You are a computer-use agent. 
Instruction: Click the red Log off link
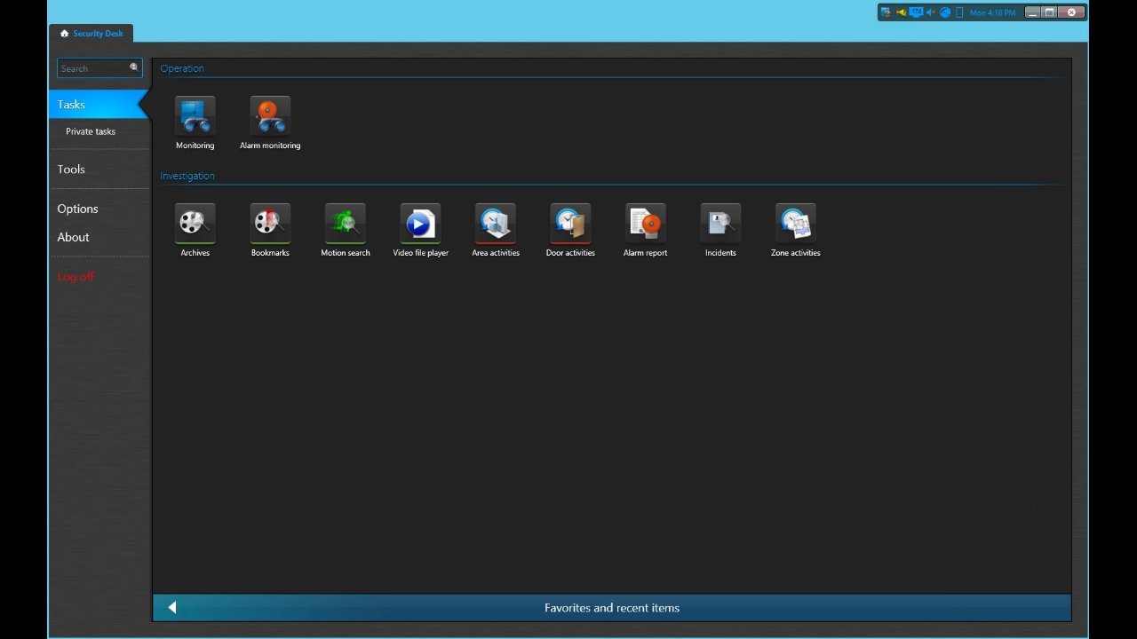coord(76,277)
